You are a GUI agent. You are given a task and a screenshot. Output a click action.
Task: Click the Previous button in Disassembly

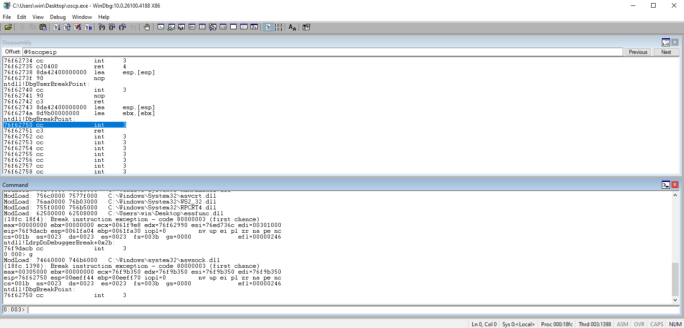point(638,52)
